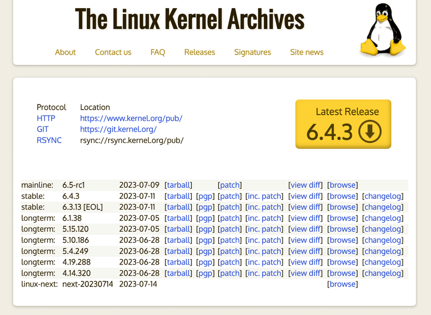
Task: Open the FAQ page
Action: point(157,52)
